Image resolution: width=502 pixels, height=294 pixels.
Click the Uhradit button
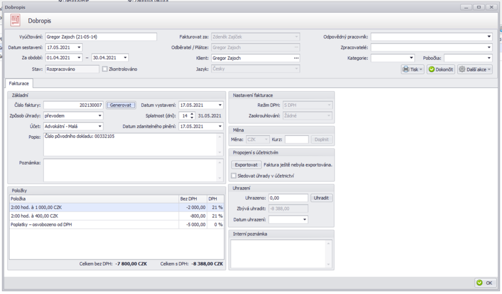point(322,198)
